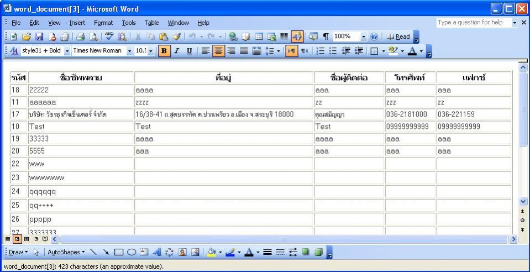The width and height of the screenshot is (530, 272).
Task: Align text right
Action: [x=231, y=51]
